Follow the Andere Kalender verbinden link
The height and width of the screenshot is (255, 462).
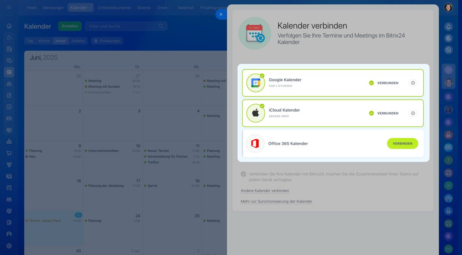tap(265, 191)
